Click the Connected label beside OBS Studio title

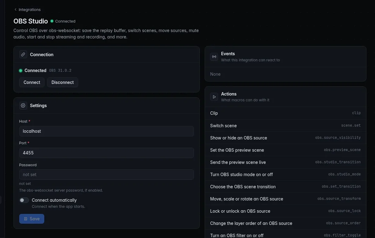[65, 21]
